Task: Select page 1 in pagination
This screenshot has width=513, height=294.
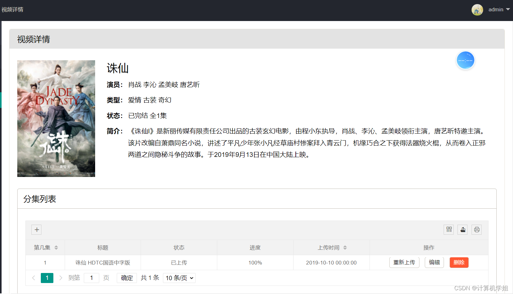Action: pyautogui.click(x=47, y=278)
